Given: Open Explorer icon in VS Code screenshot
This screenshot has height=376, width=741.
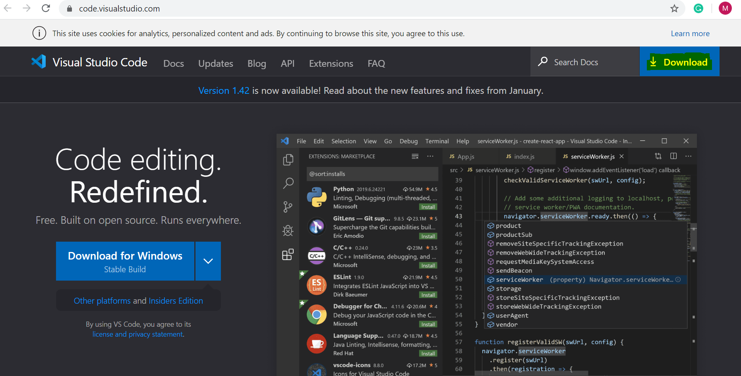Looking at the screenshot, I should point(288,160).
